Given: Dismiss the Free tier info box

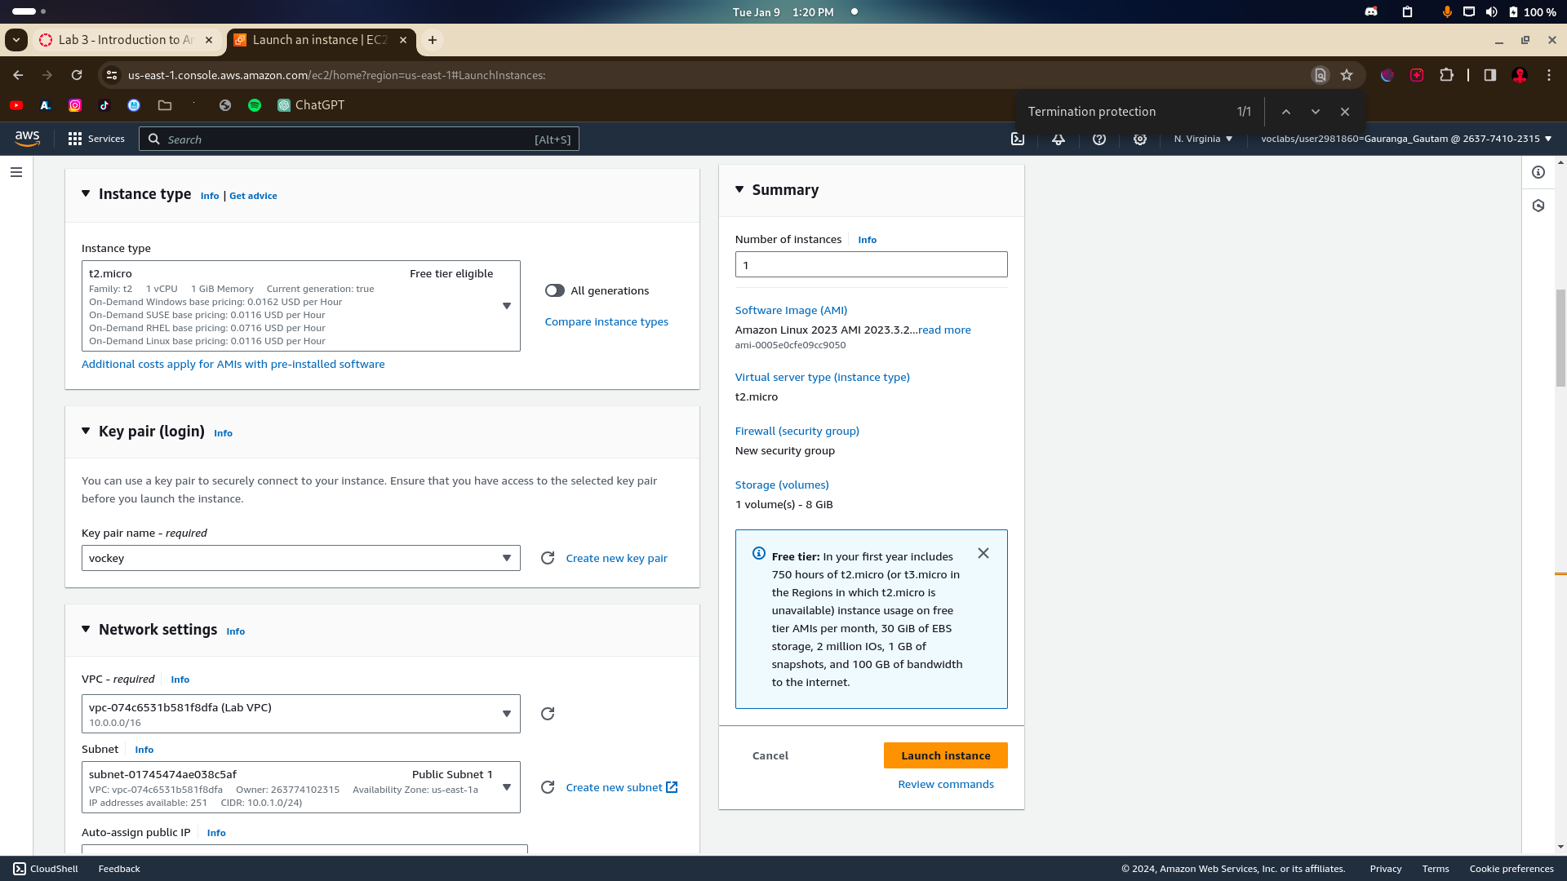Looking at the screenshot, I should [983, 554].
